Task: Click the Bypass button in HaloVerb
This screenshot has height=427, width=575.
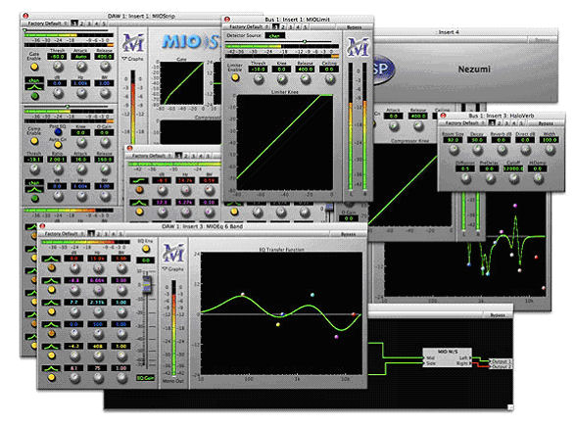Action: (546, 123)
